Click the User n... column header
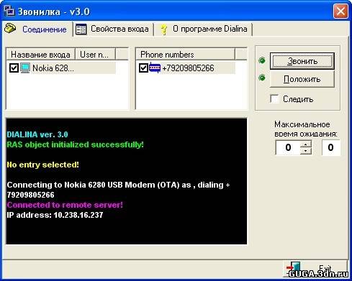 tap(95, 55)
